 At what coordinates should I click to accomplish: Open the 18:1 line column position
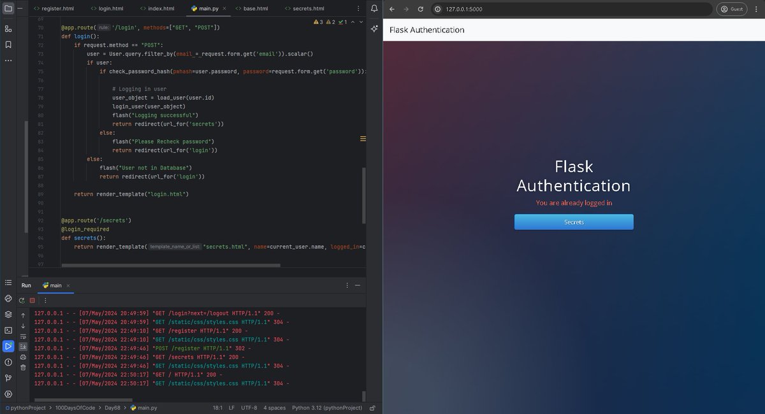(217, 408)
